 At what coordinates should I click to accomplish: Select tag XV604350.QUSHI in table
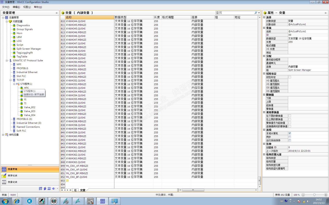[90, 66]
